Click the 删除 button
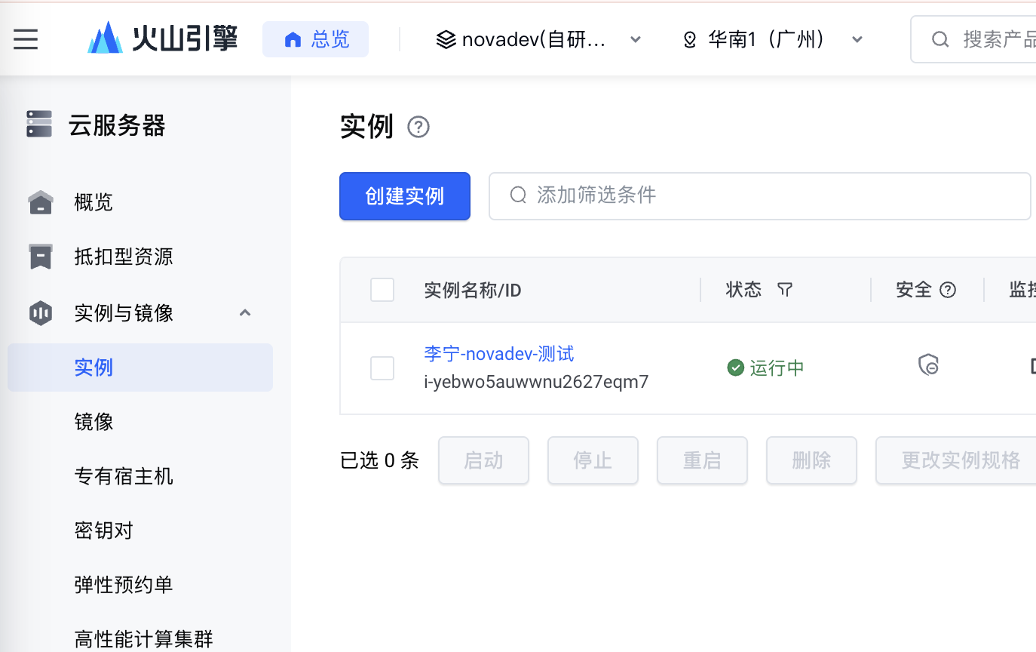1036x652 pixels. click(811, 460)
